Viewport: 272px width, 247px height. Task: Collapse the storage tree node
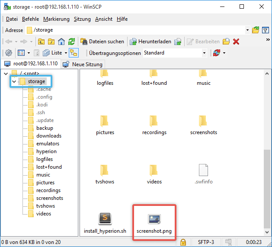(x=14, y=82)
